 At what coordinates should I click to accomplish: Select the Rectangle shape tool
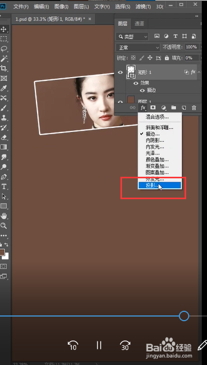pyautogui.click(x=4, y=206)
